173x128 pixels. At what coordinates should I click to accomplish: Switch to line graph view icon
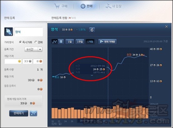point(55,42)
